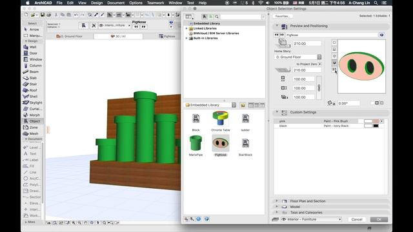Select the Skylight tool
413x232 pixels.
pyautogui.click(x=32, y=102)
